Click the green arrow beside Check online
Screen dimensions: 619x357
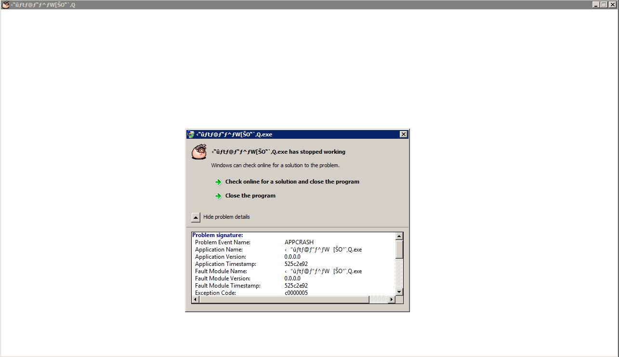coord(218,182)
